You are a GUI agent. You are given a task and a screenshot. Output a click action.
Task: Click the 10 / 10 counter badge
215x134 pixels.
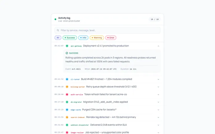tap(155, 19)
